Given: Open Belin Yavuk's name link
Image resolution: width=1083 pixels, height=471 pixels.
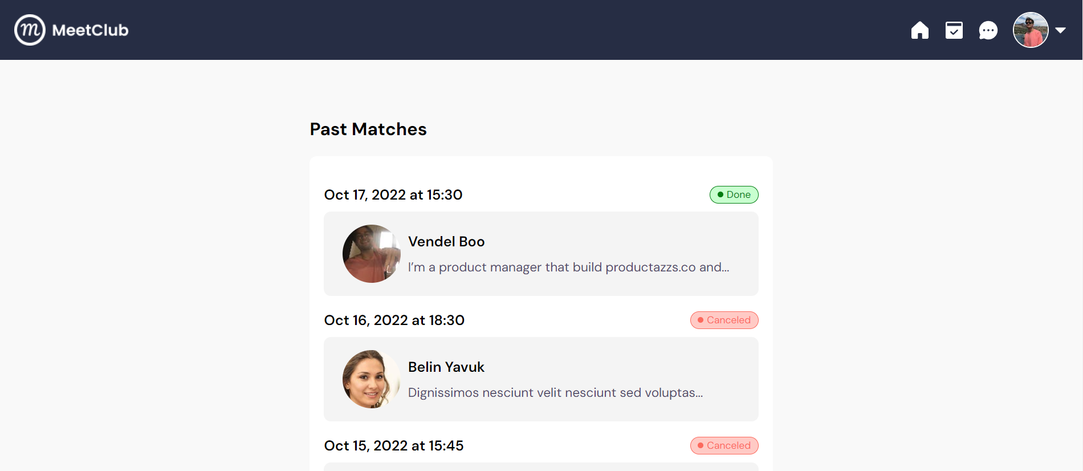Looking at the screenshot, I should click(446, 367).
